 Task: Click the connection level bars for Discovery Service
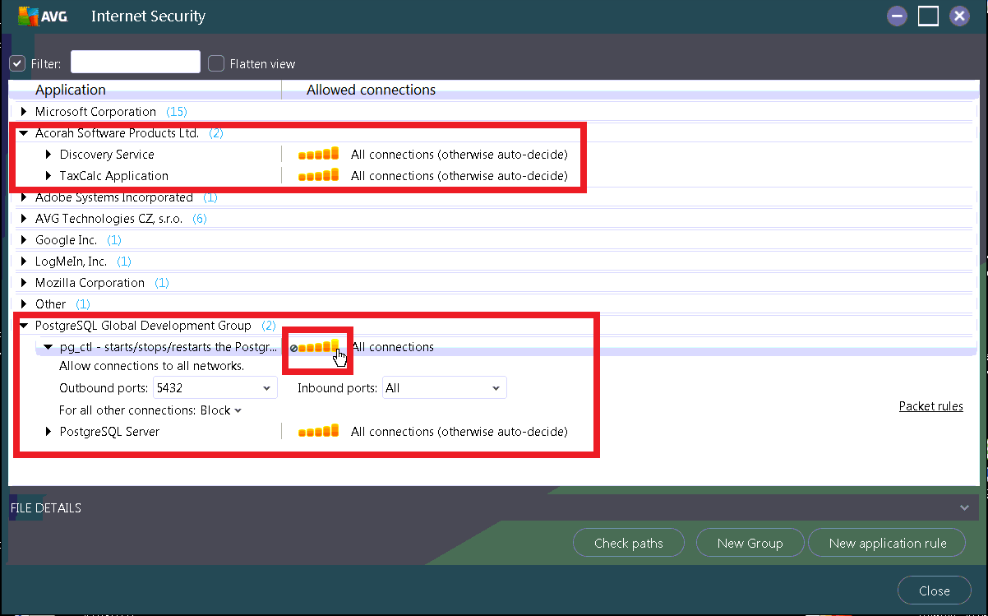click(x=318, y=153)
